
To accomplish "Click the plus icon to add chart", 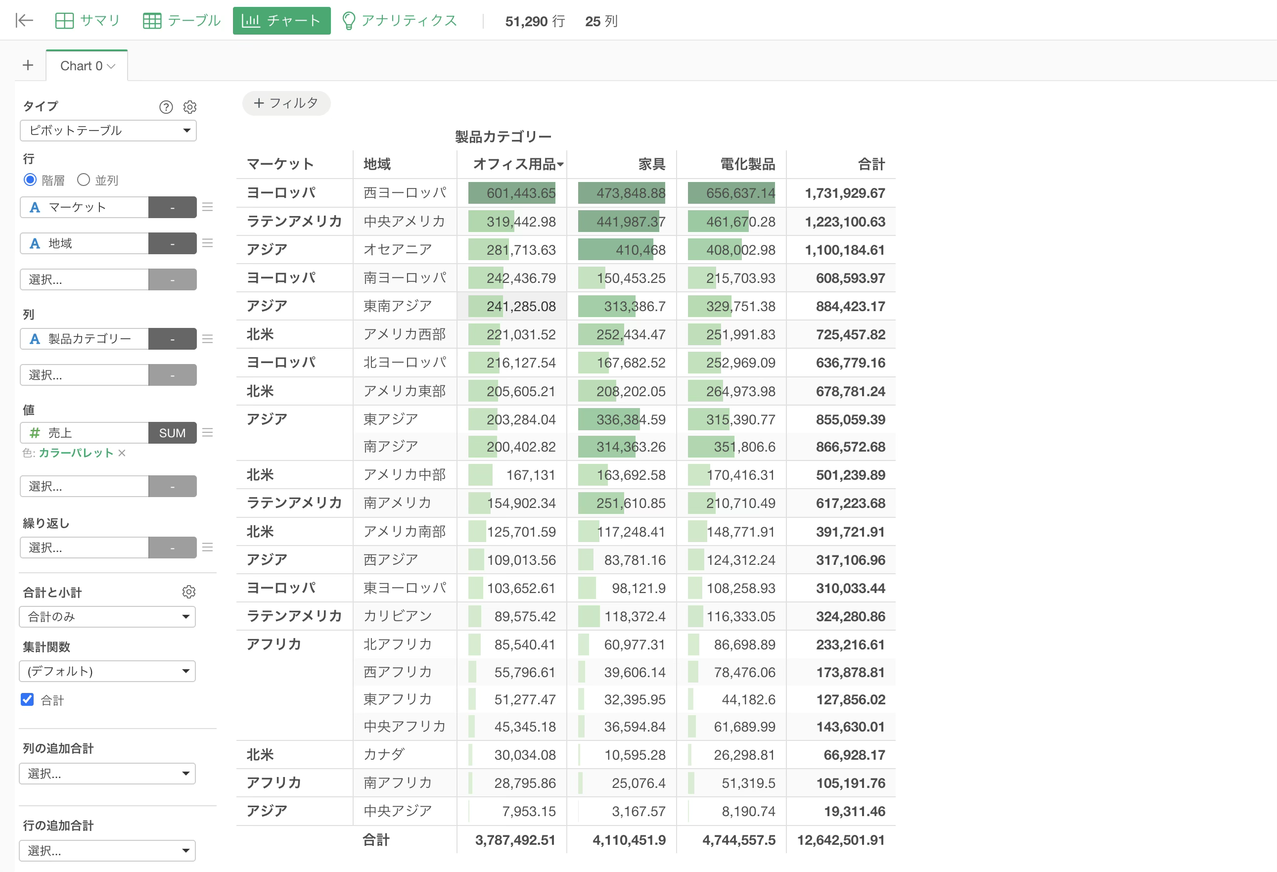I will click(28, 65).
